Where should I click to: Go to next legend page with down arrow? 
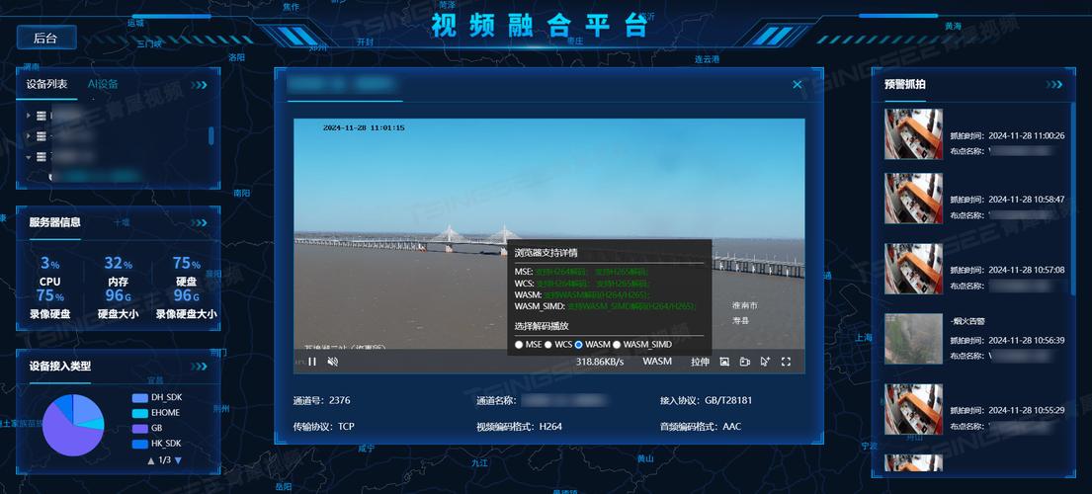[x=178, y=460]
